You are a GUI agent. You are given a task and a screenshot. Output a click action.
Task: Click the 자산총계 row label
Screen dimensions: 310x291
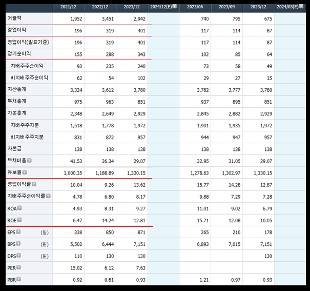pos(16,89)
